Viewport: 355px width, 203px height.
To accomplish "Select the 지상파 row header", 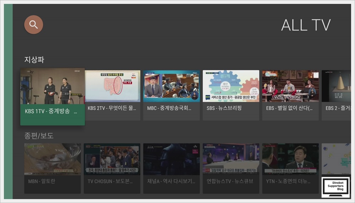I will click(34, 60).
